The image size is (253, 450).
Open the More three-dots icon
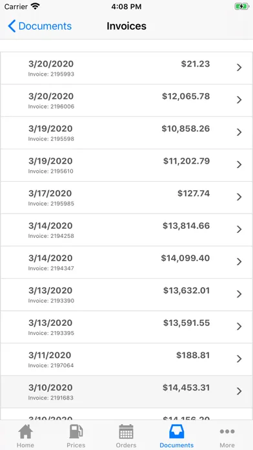[227, 431]
